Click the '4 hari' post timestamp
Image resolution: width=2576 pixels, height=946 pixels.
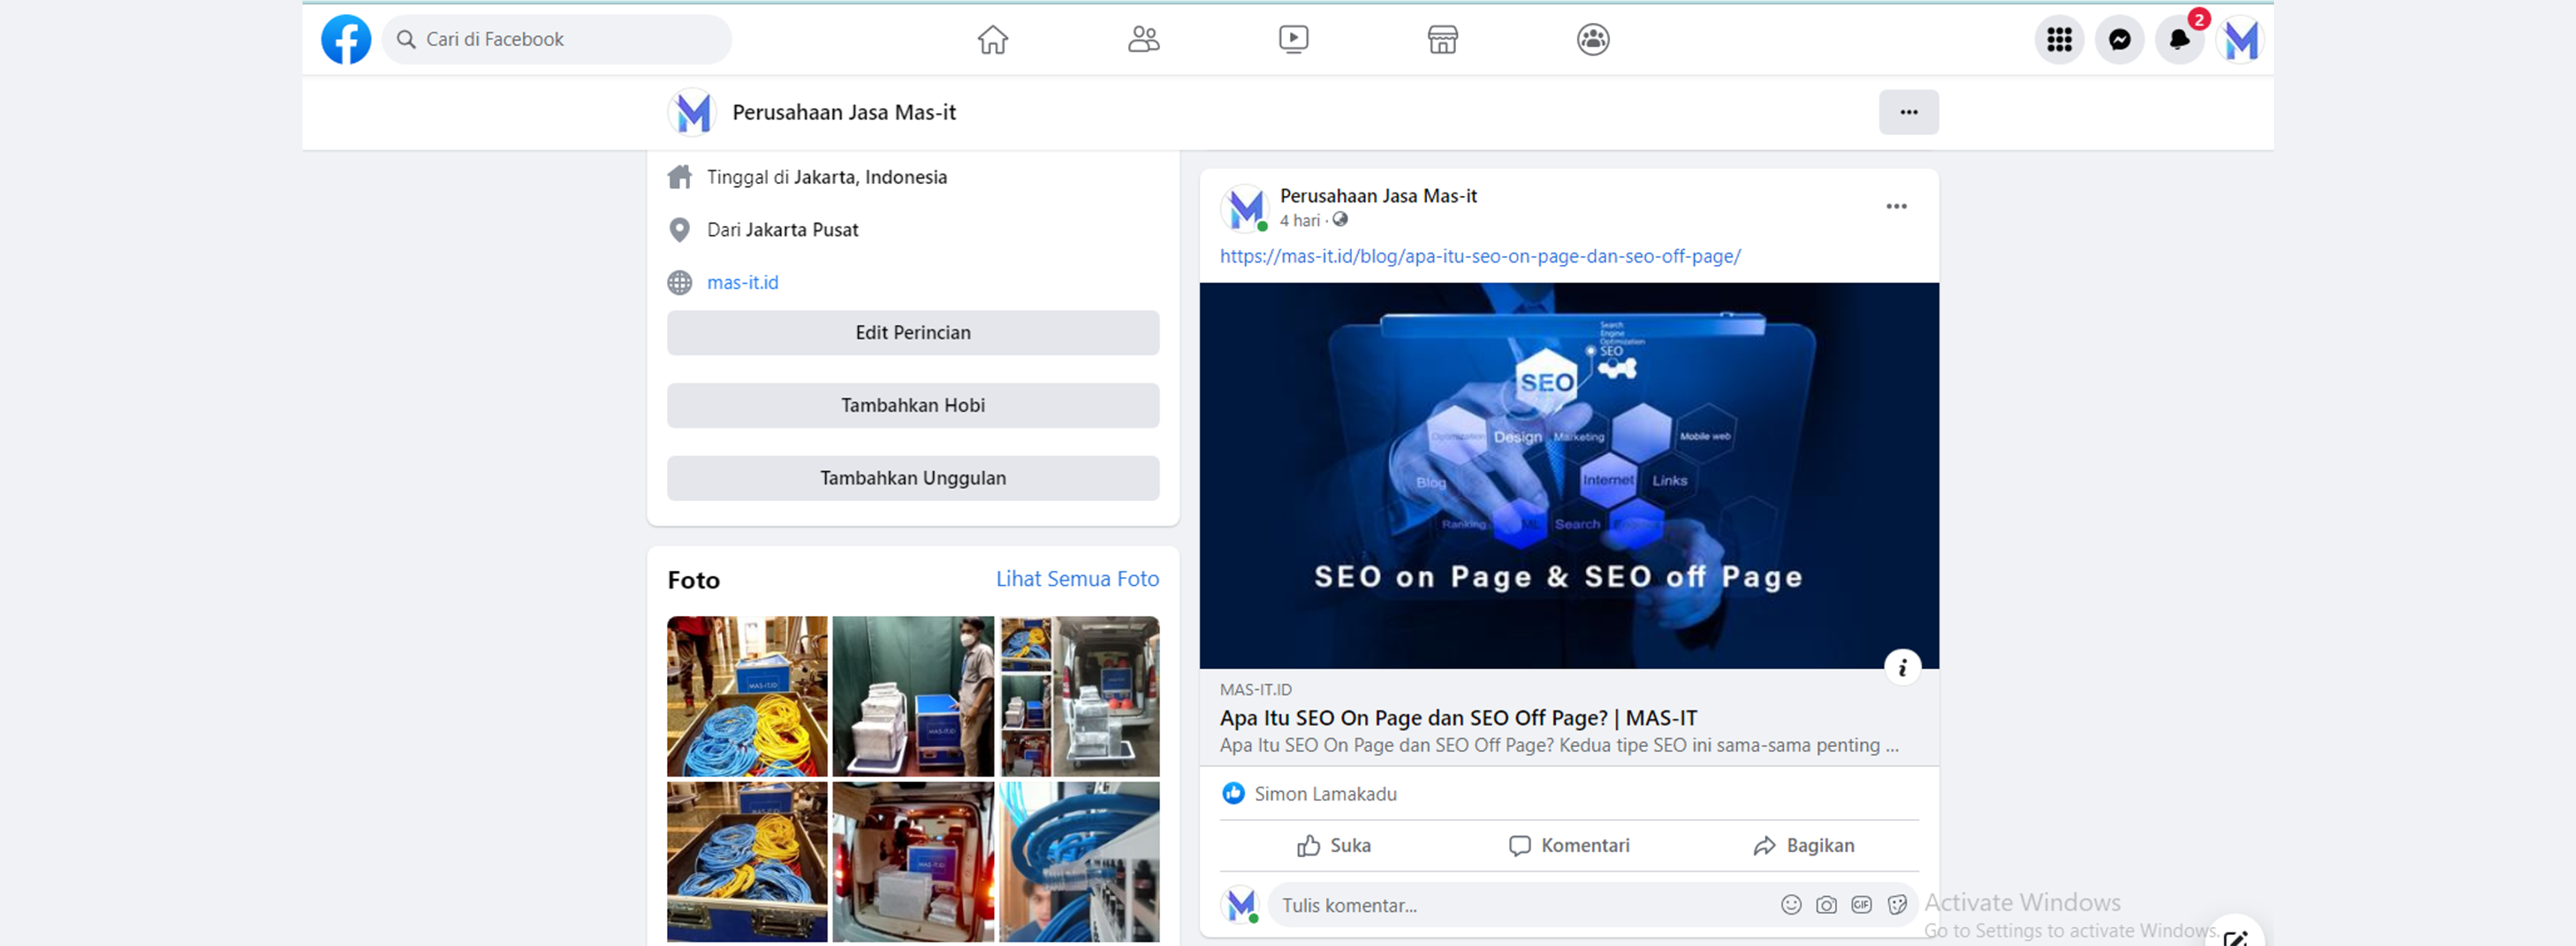(x=1299, y=221)
